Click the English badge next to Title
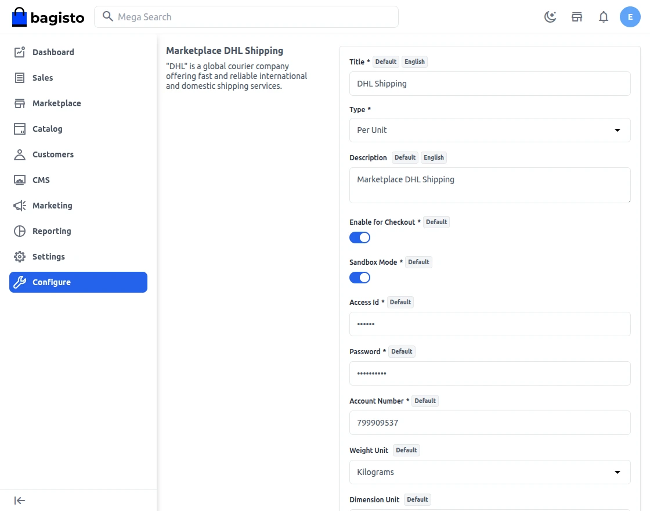The height and width of the screenshot is (511, 650). (414, 62)
